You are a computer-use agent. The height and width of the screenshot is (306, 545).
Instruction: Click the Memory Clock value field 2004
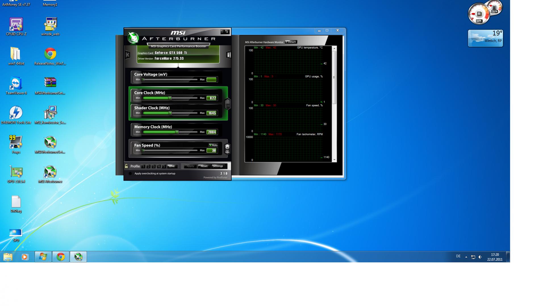coord(212,132)
